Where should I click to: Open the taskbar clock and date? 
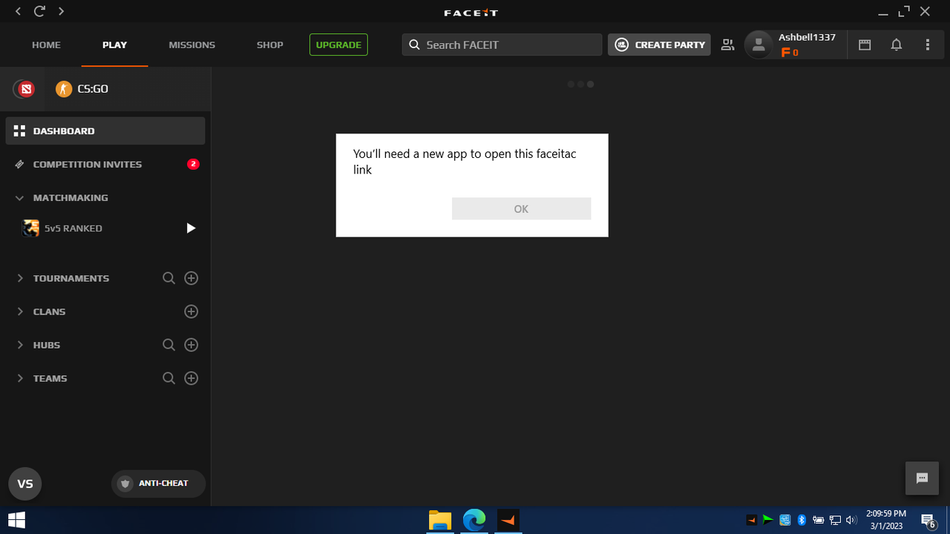[x=885, y=520]
